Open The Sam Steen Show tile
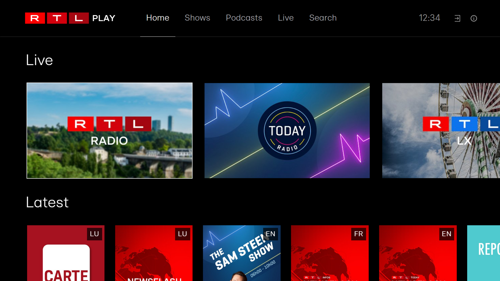The height and width of the screenshot is (281, 500). (242, 253)
